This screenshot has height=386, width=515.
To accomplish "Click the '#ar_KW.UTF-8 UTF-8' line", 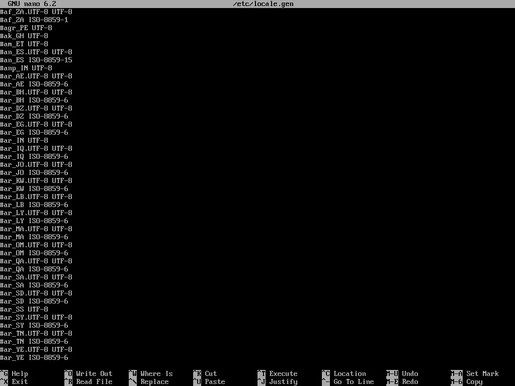I will (x=36, y=180).
